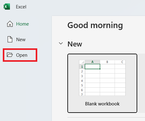The width and height of the screenshot is (145, 121).
Task: Choose Open in the left sidebar
Action: pos(22,55)
